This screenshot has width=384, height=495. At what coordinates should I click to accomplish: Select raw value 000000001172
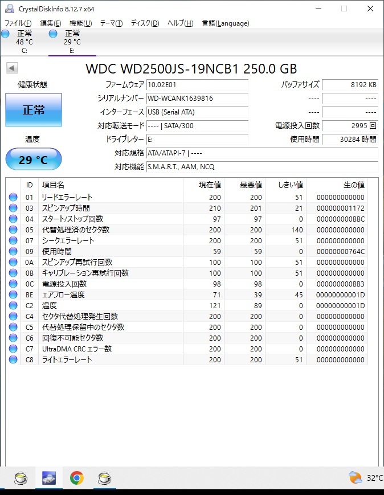click(341, 208)
